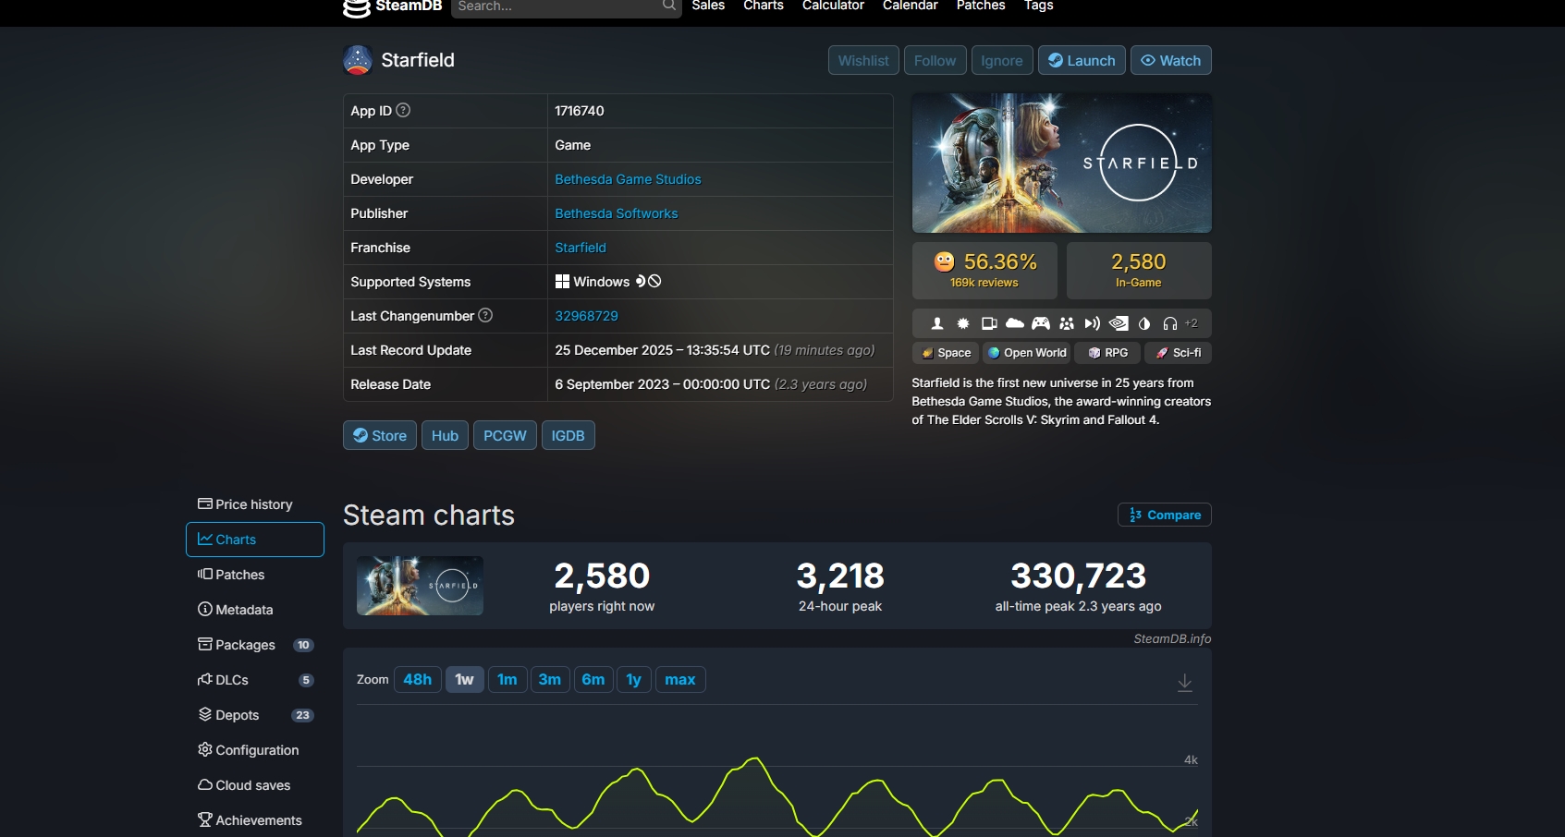Select the Open World tag

pos(1026,353)
